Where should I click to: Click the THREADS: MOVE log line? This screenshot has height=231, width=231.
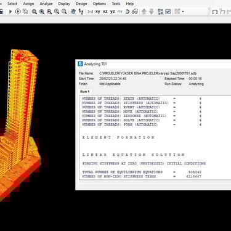point(142,111)
